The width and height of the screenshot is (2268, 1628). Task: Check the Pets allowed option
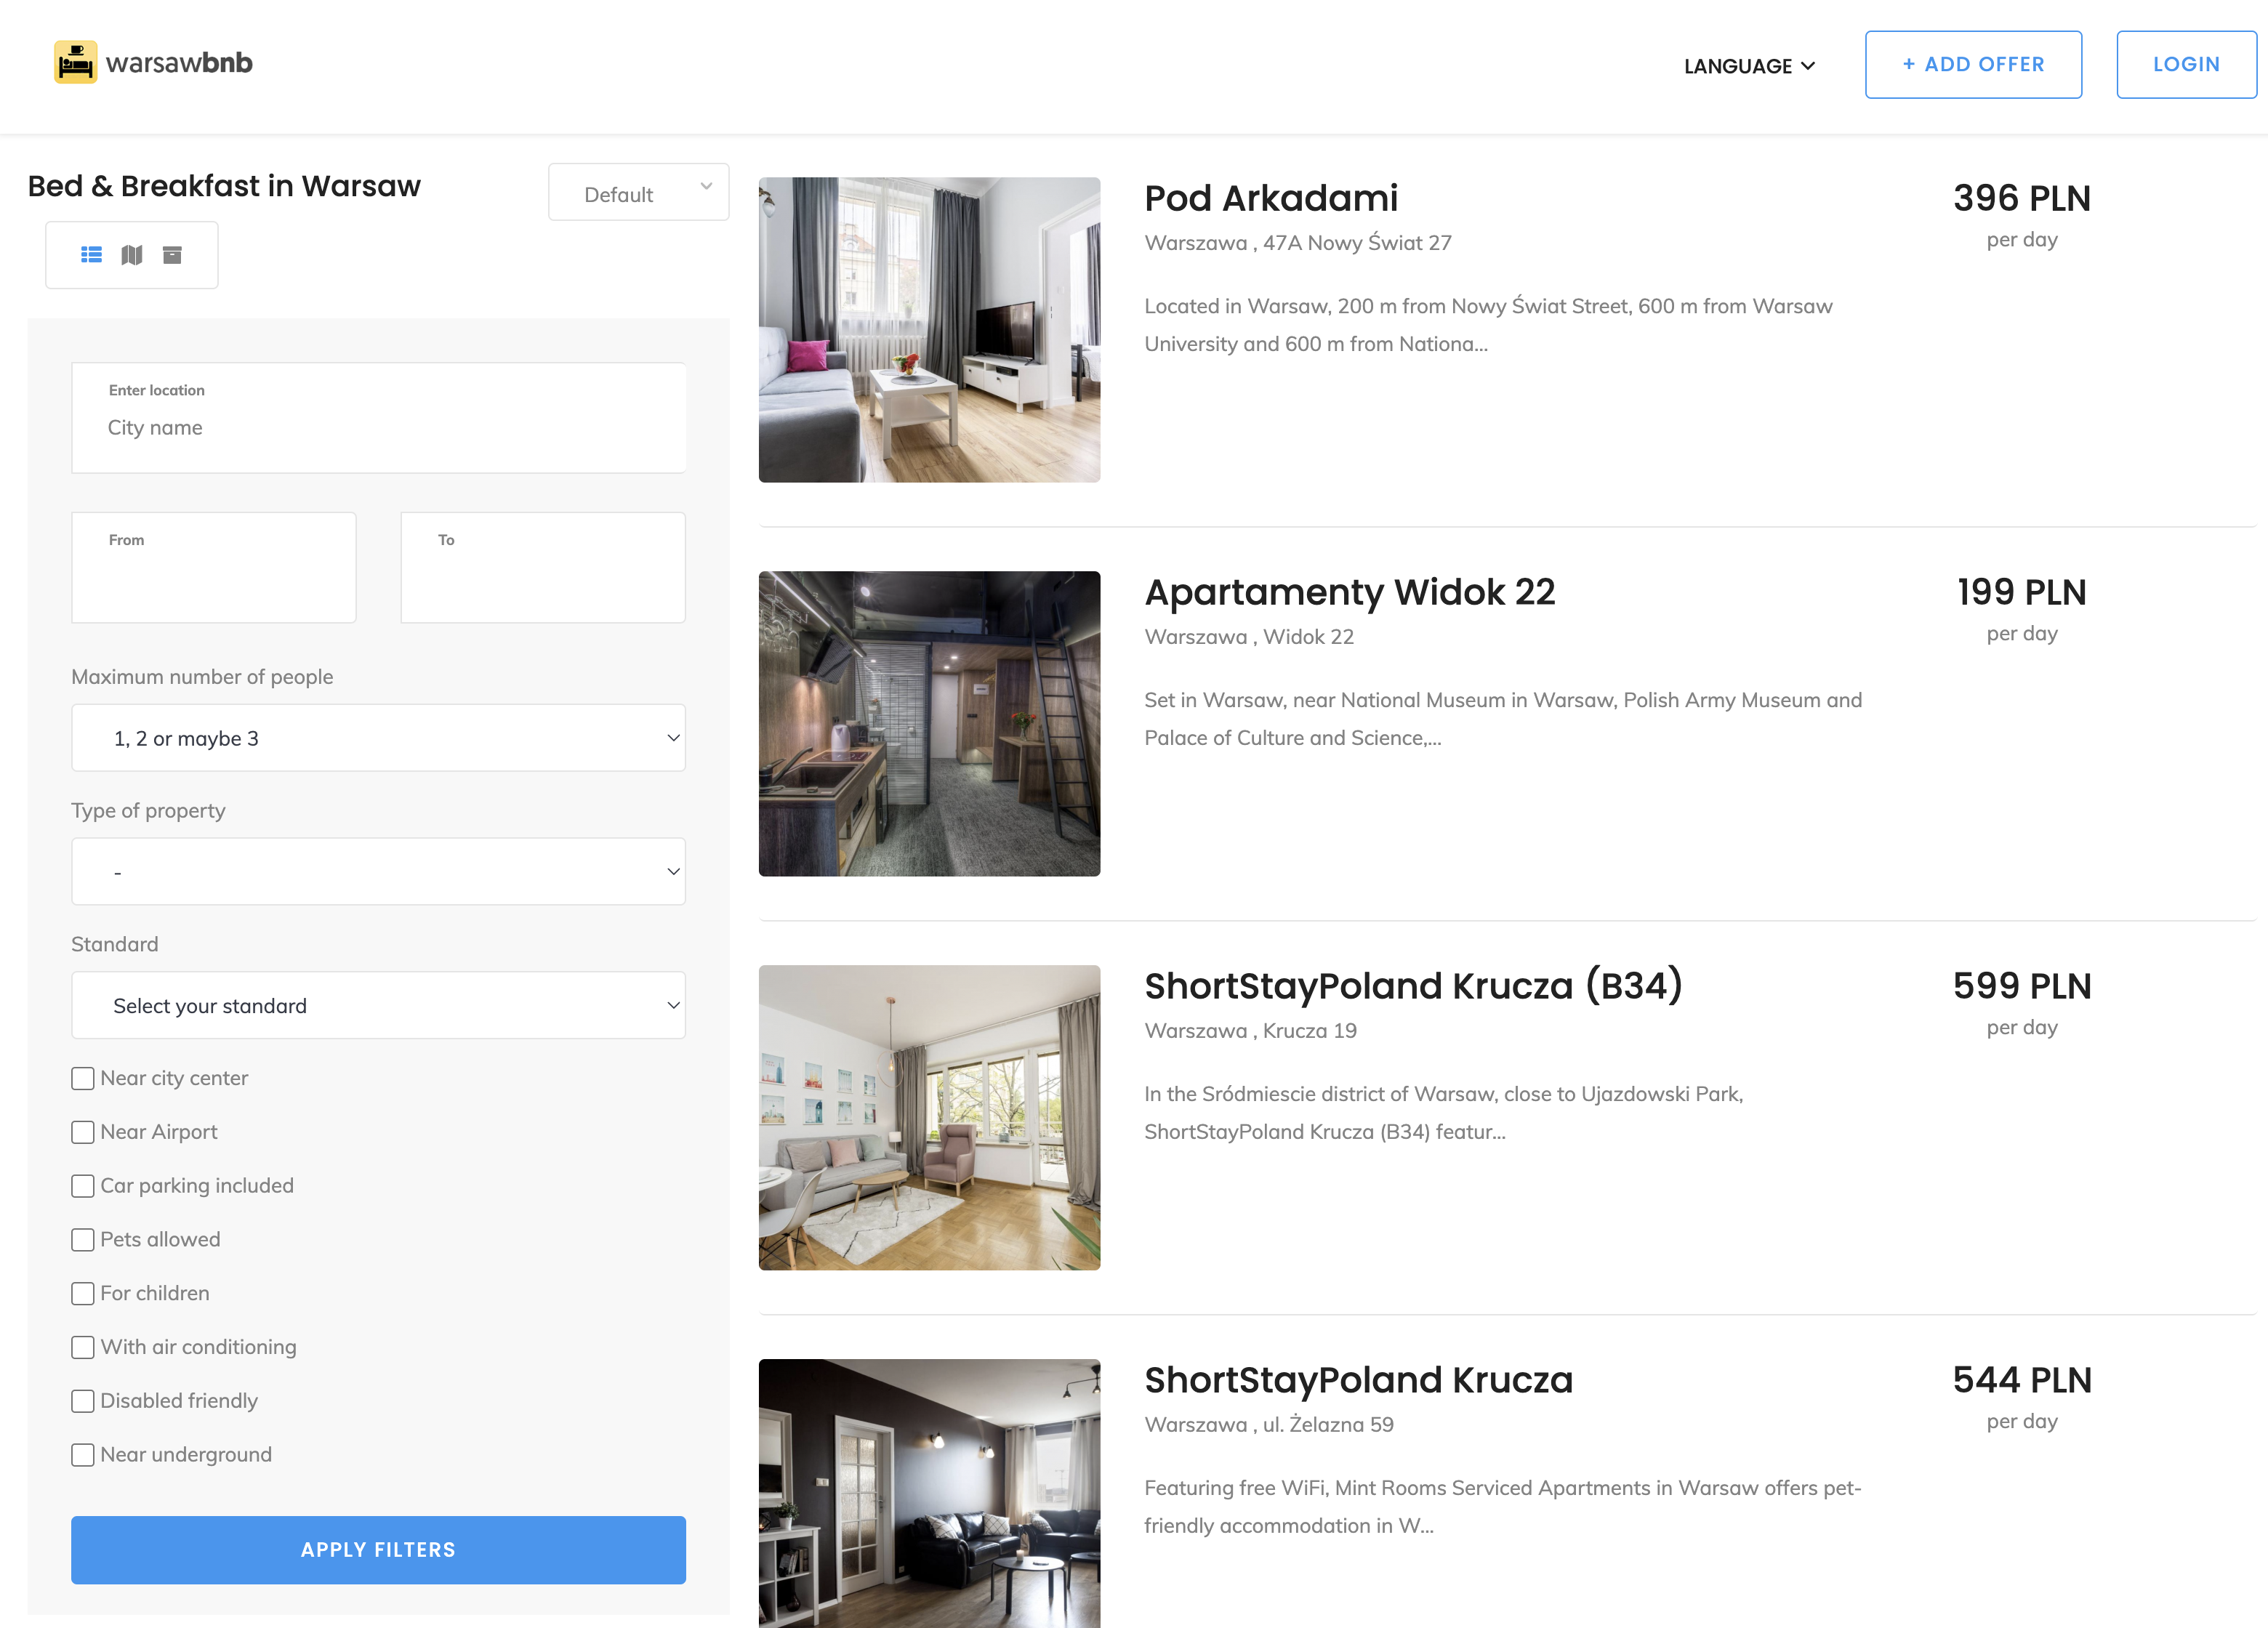coord(83,1239)
